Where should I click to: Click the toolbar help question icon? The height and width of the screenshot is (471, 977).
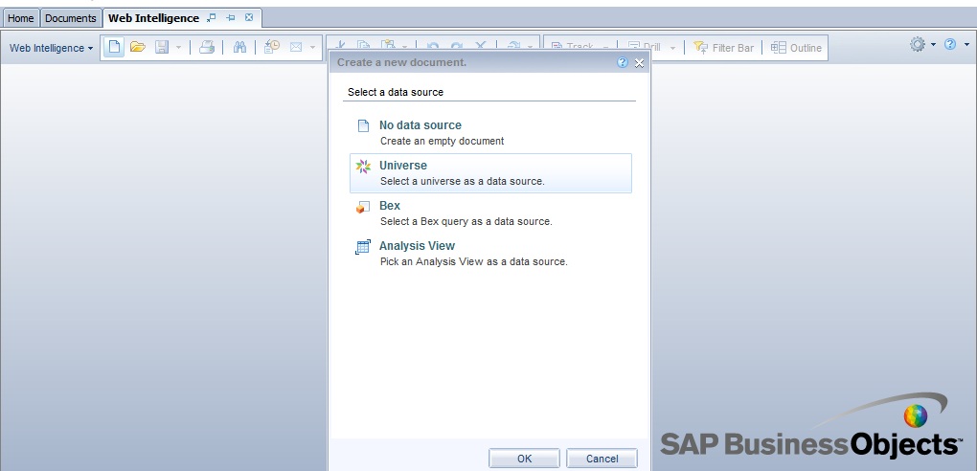pyautogui.click(x=950, y=44)
